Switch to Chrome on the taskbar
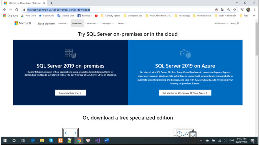Viewport: 259px width, 145px height. pos(79,140)
